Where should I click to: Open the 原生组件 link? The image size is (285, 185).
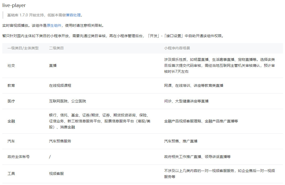pyautogui.click(x=54, y=25)
